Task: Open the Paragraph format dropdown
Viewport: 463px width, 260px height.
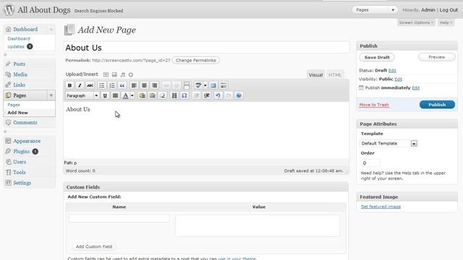Action: [x=82, y=95]
